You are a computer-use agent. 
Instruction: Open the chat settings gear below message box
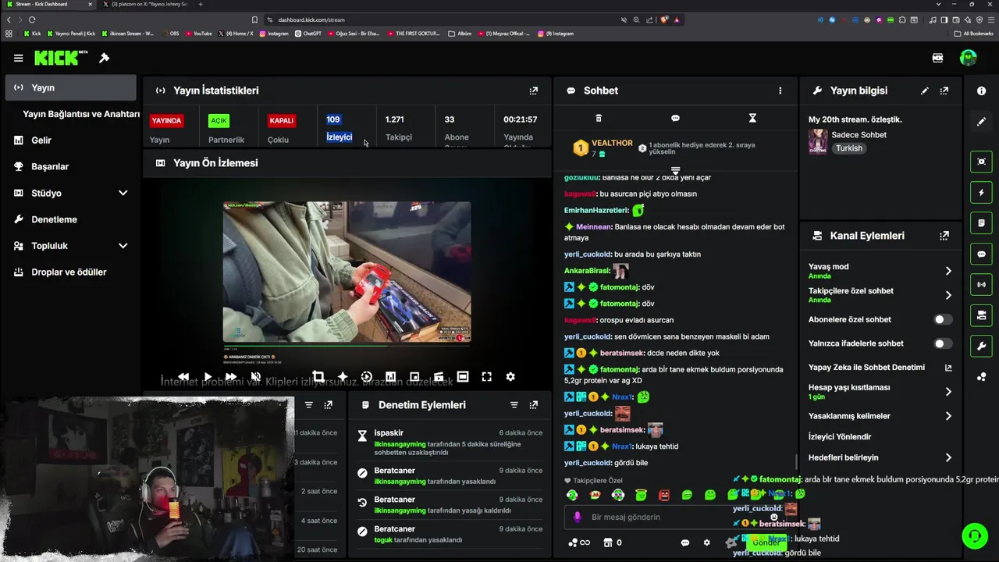(707, 542)
